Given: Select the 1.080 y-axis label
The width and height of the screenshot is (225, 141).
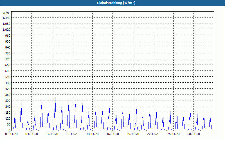Looking at the screenshot, I should pyautogui.click(x=6, y=24).
